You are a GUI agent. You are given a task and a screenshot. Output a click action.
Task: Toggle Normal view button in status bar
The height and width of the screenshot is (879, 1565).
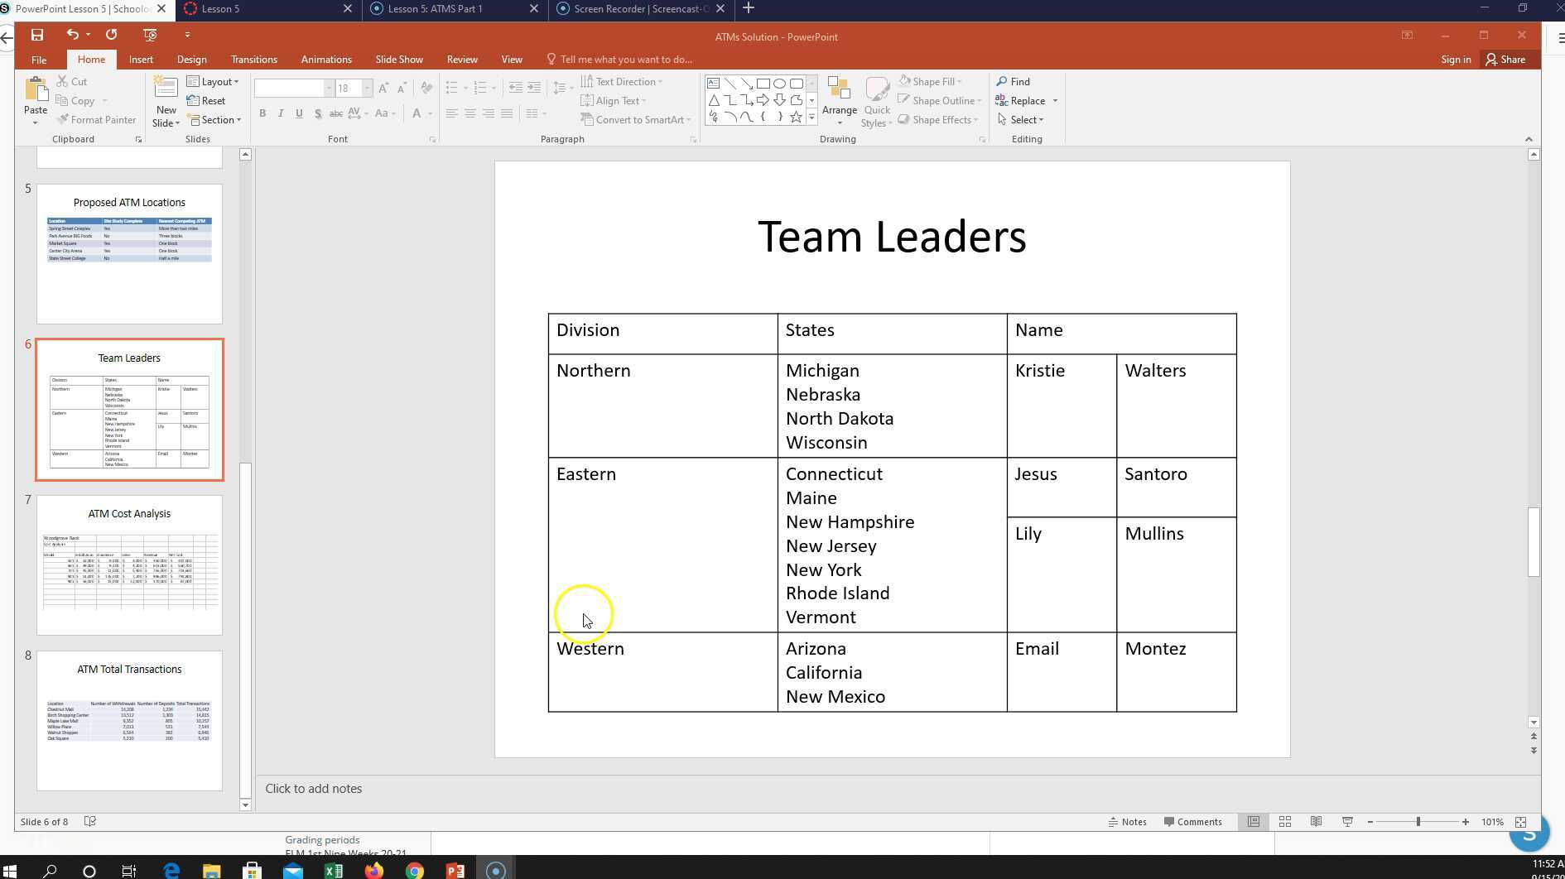click(x=1254, y=822)
